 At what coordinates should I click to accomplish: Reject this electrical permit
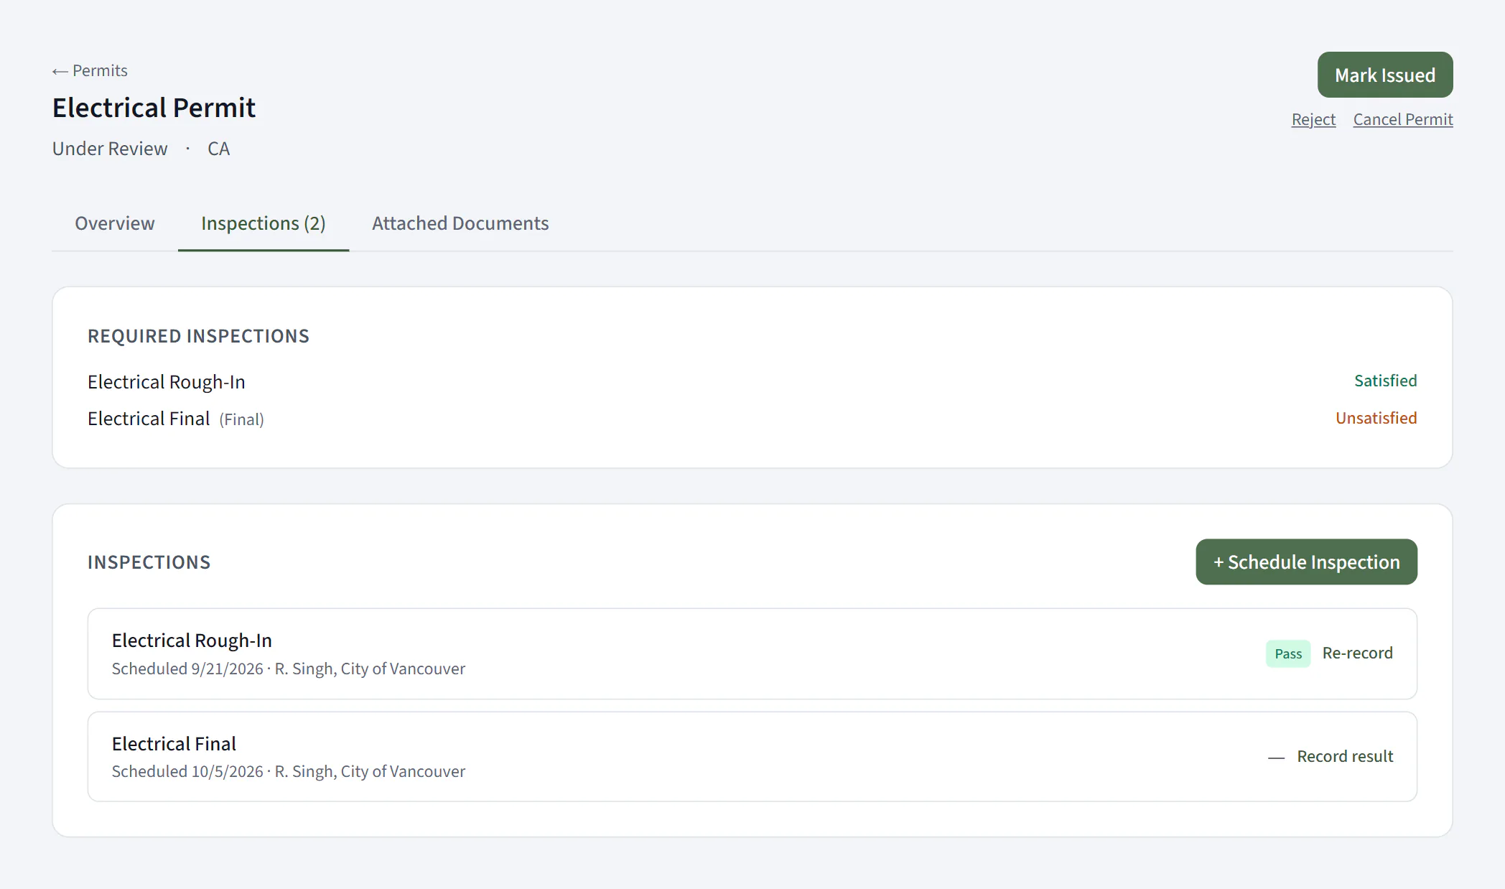(1313, 119)
